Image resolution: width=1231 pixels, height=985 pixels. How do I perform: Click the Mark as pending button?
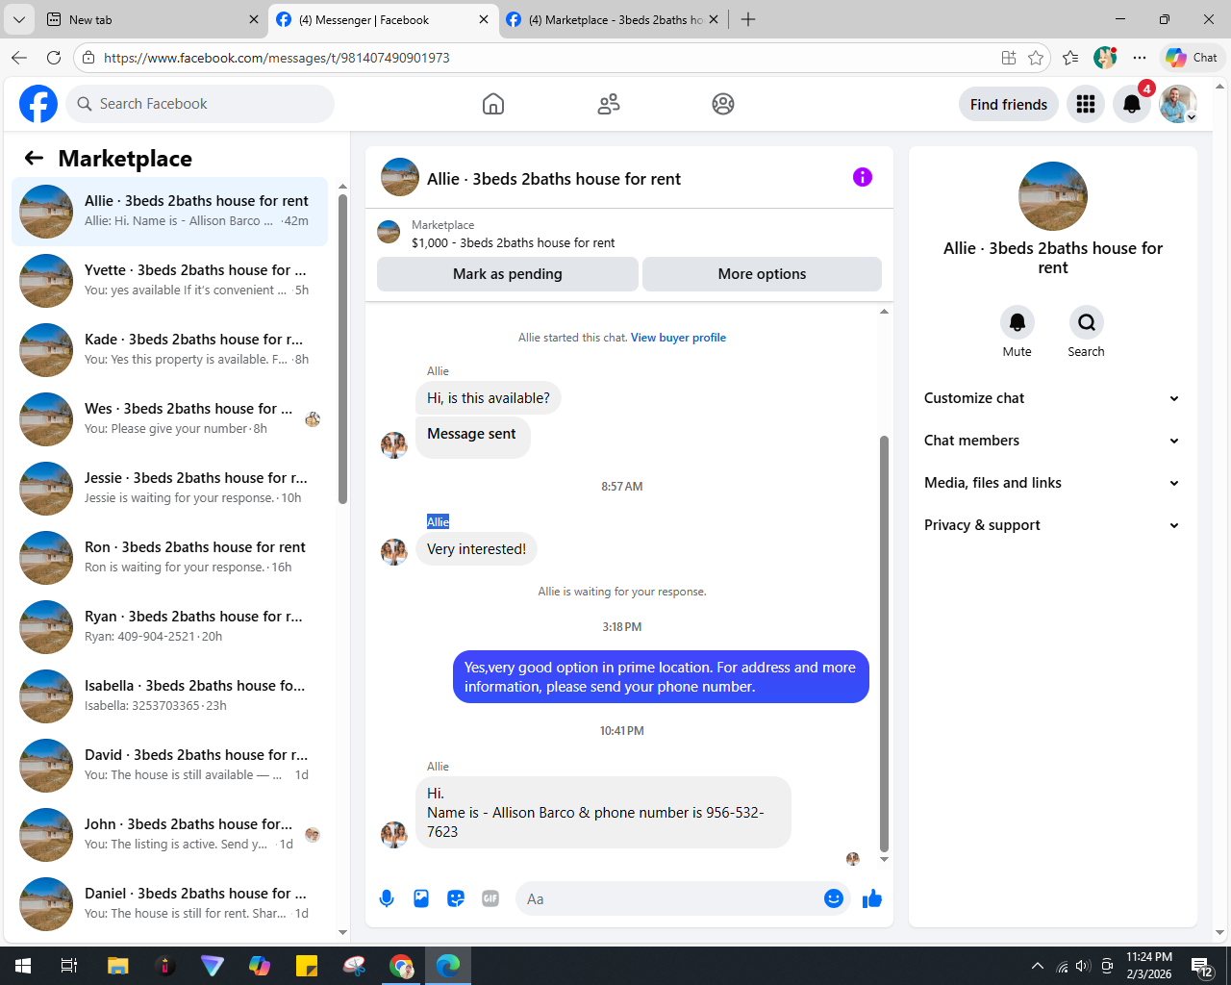(x=508, y=274)
